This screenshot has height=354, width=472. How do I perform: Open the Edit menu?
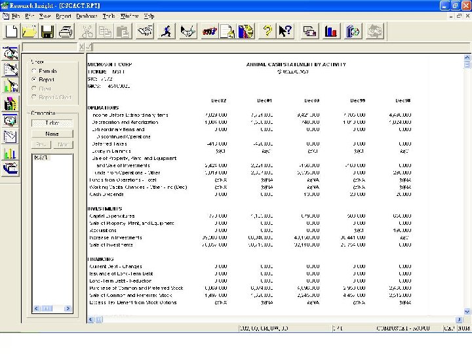coord(29,16)
